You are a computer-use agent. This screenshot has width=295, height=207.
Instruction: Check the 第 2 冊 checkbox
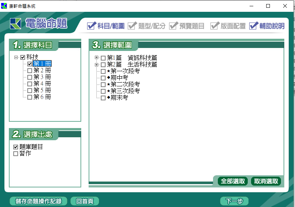30,71
